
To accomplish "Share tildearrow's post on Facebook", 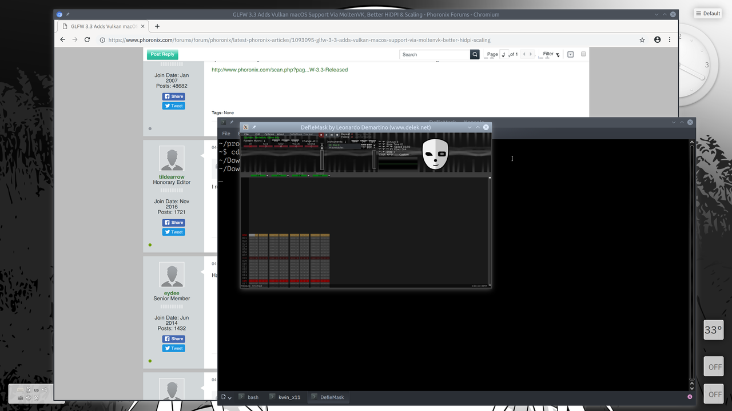I will pyautogui.click(x=174, y=223).
